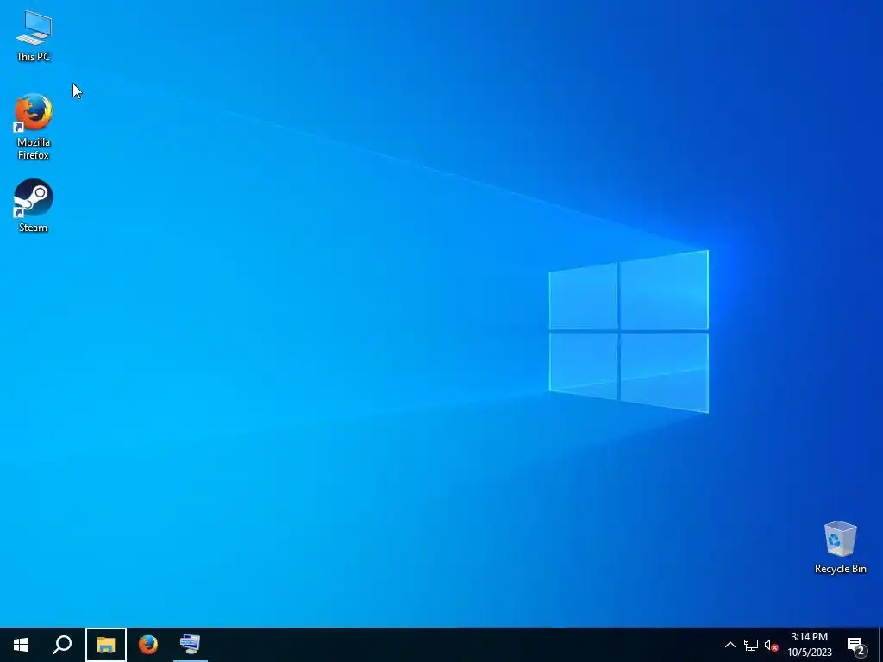883x662 pixels.
Task: Open network status tray icon
Action: click(751, 645)
